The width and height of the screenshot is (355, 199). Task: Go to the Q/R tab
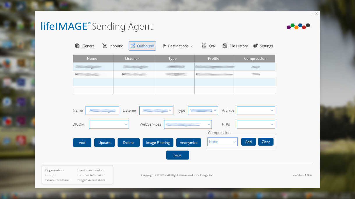click(x=209, y=46)
